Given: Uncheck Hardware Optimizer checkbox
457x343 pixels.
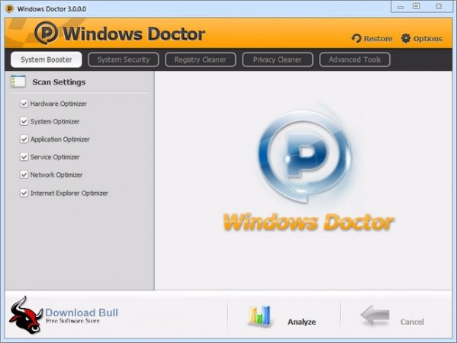Looking at the screenshot, I should click(x=24, y=104).
